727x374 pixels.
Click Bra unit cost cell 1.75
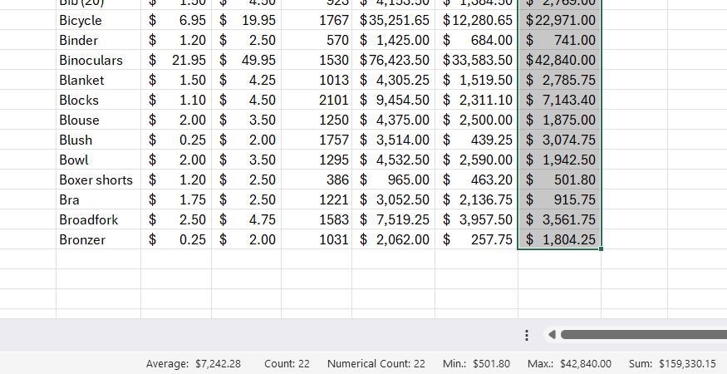(175, 200)
